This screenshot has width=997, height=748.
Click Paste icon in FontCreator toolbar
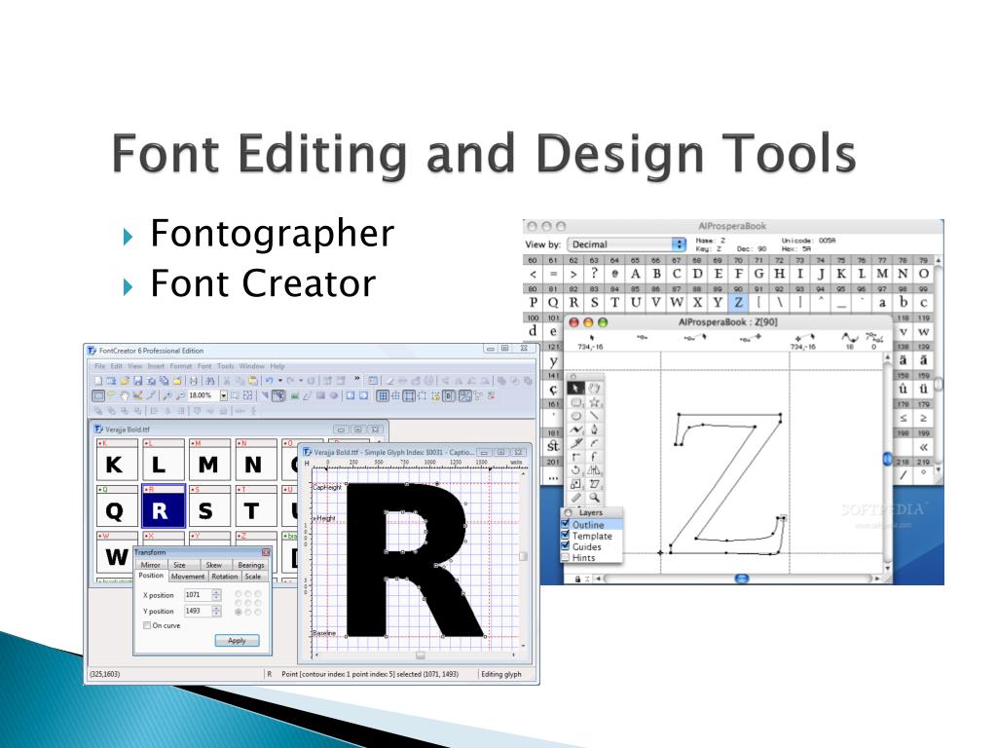click(253, 381)
